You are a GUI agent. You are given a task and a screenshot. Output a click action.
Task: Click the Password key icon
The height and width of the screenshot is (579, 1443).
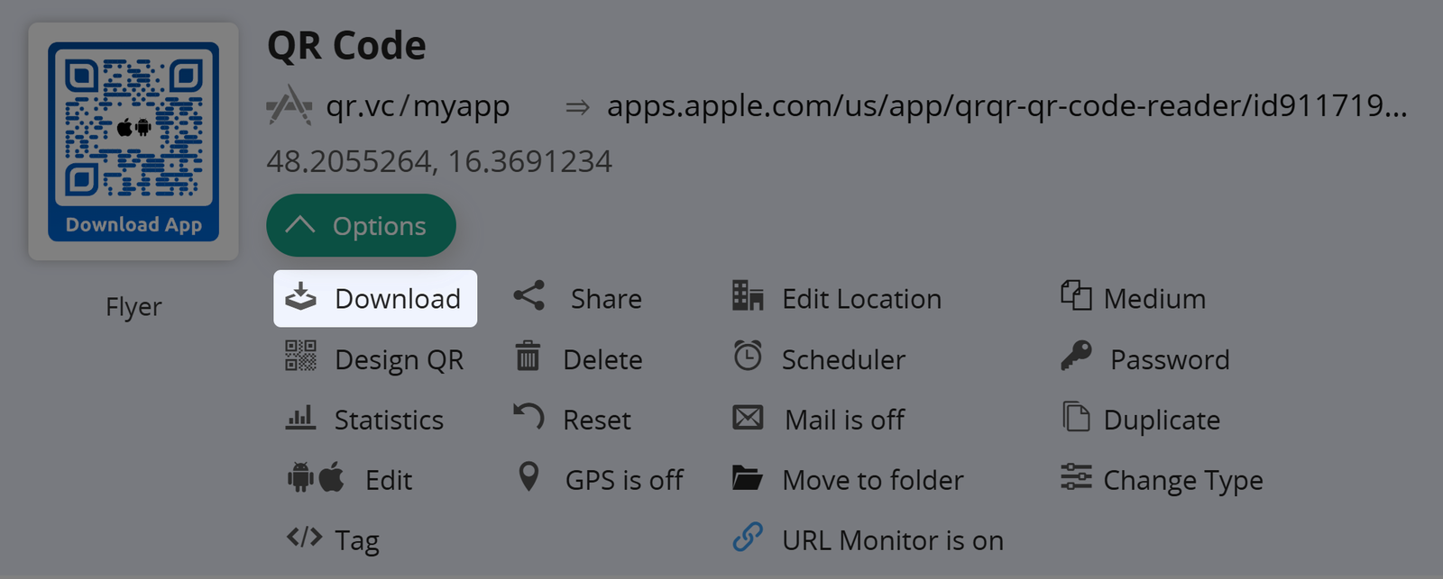(x=1076, y=357)
